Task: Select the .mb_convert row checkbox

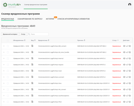Action: coord(8,89)
